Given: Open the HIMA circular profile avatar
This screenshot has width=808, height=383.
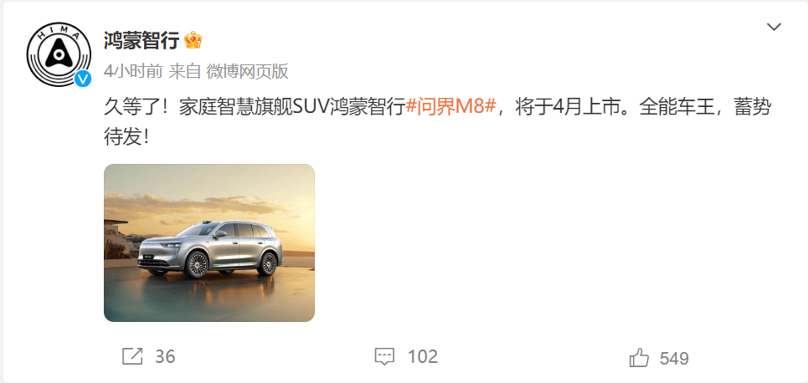Looking at the screenshot, I should [x=59, y=54].
